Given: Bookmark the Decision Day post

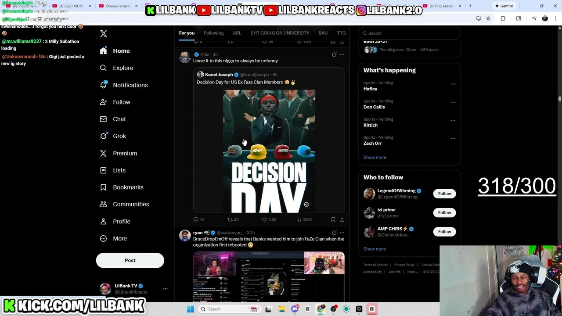Looking at the screenshot, I should point(333,219).
